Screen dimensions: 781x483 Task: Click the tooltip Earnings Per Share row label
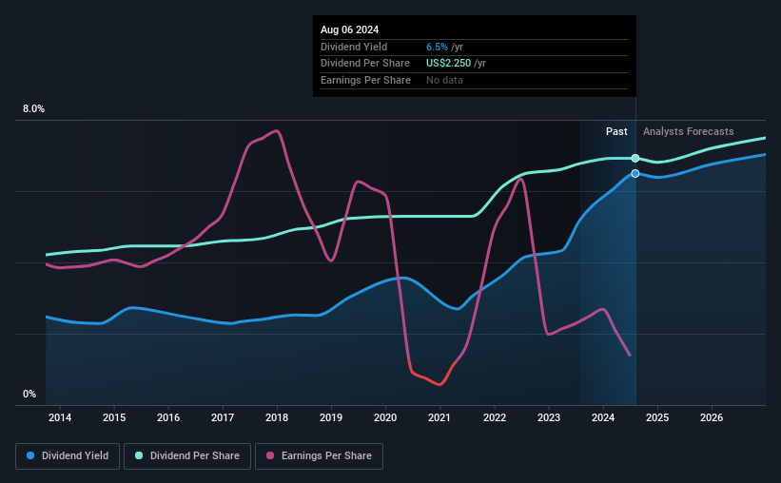(365, 80)
